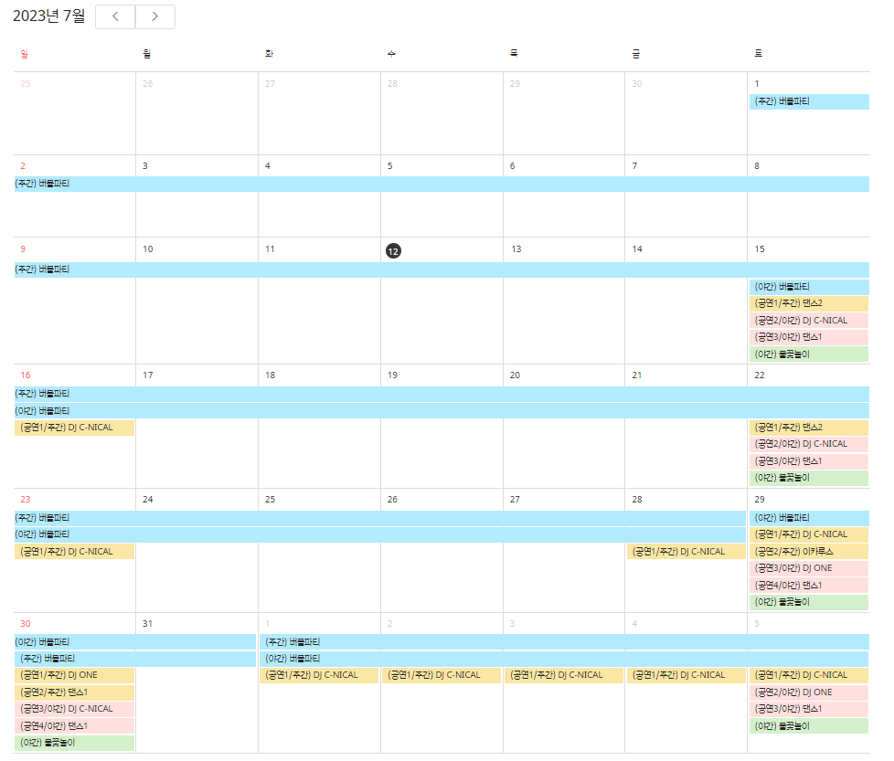894x761 pixels.
Task: Open July 22 (공연2/야간) DJ C-NICAL event
Action: click(809, 444)
